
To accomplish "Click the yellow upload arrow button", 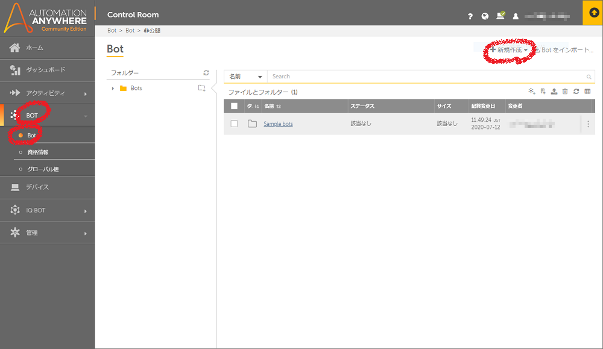I will 593,13.
